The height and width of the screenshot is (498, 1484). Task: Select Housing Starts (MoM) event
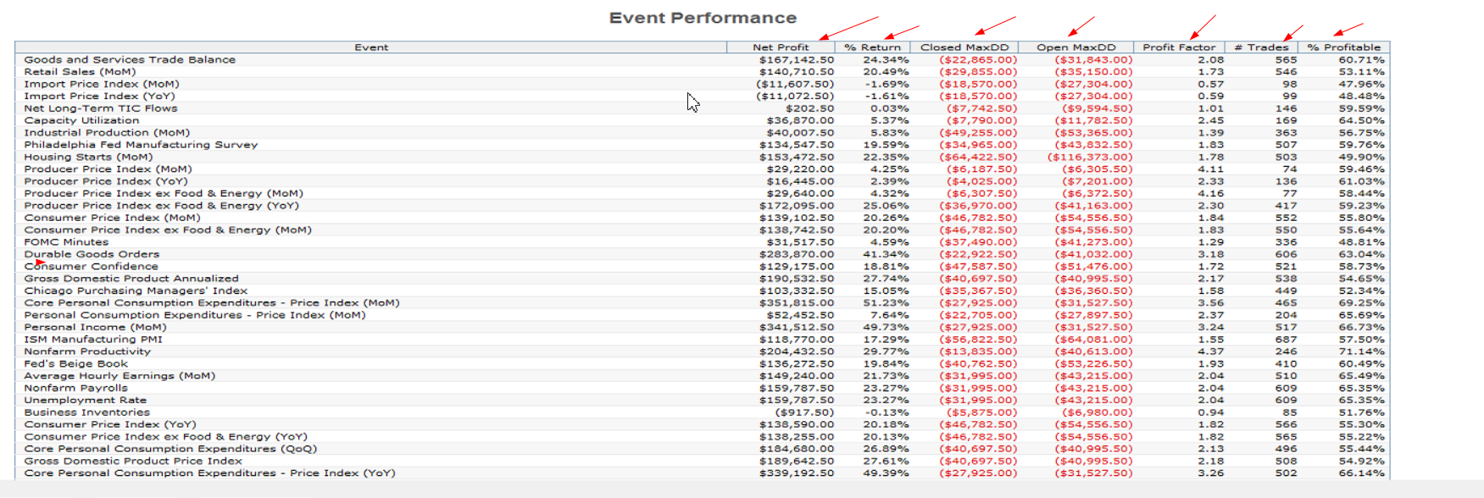click(x=88, y=157)
